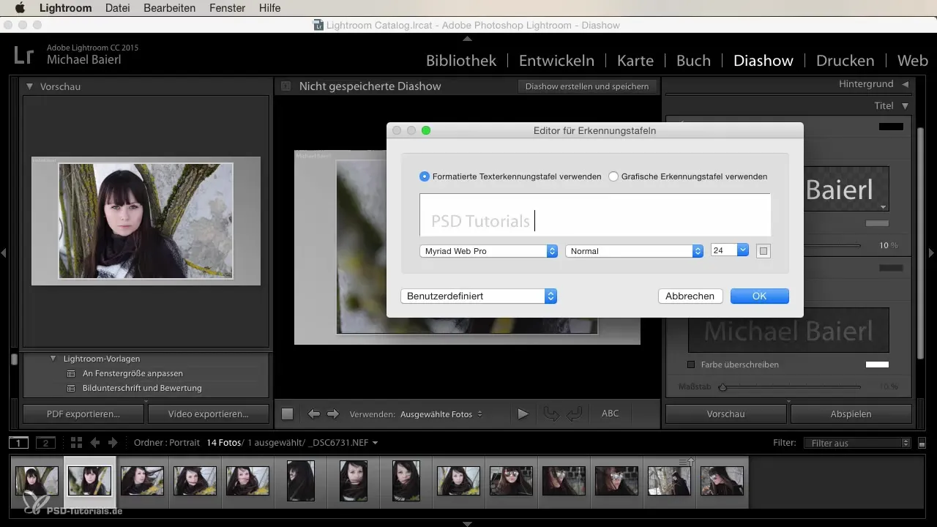This screenshot has height=527, width=937.
Task: Navigate back arrow in filmstrip bar
Action: [94, 443]
